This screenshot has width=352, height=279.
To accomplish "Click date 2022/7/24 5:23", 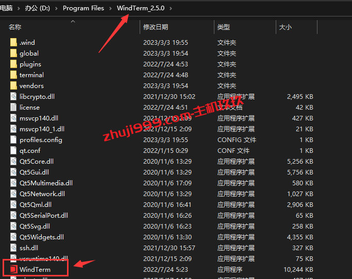I will coord(165,269).
